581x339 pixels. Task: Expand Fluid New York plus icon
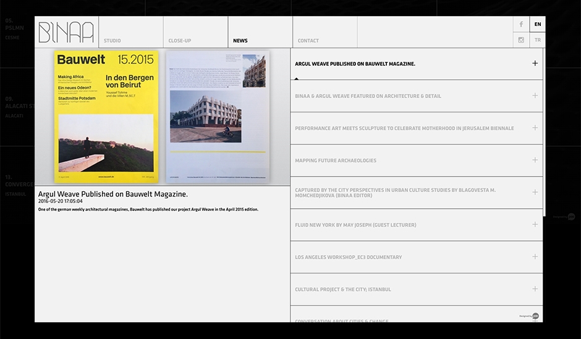pyautogui.click(x=535, y=225)
